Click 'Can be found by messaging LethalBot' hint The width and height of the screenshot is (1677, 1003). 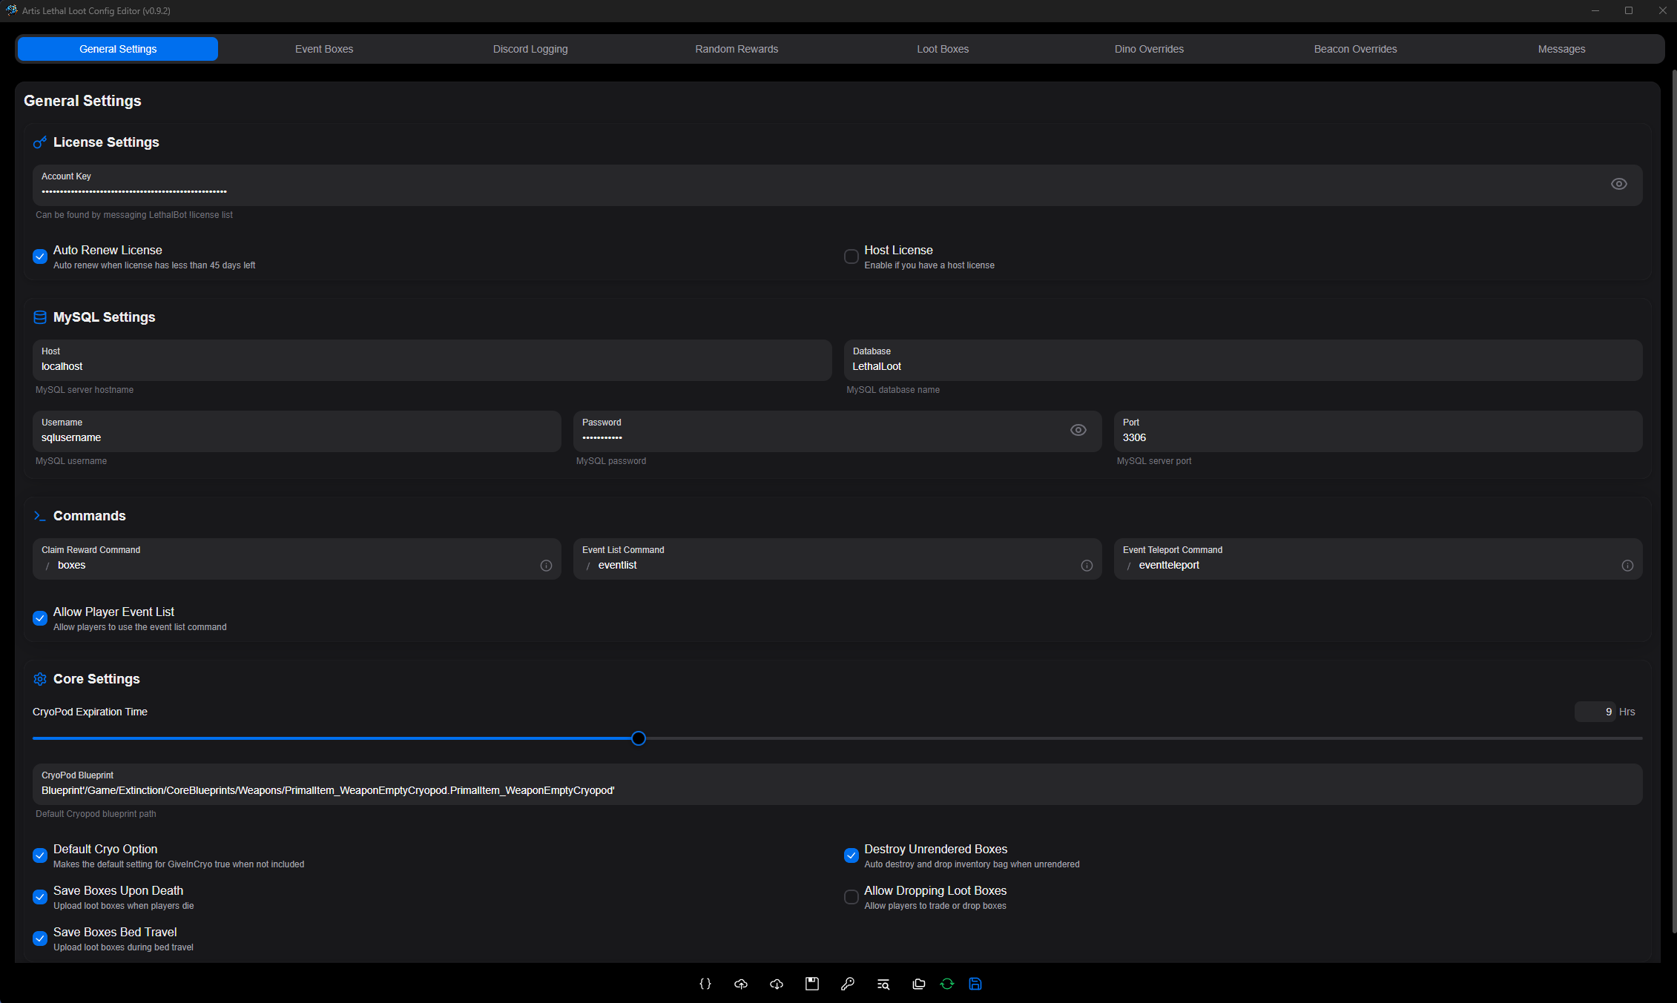134,215
